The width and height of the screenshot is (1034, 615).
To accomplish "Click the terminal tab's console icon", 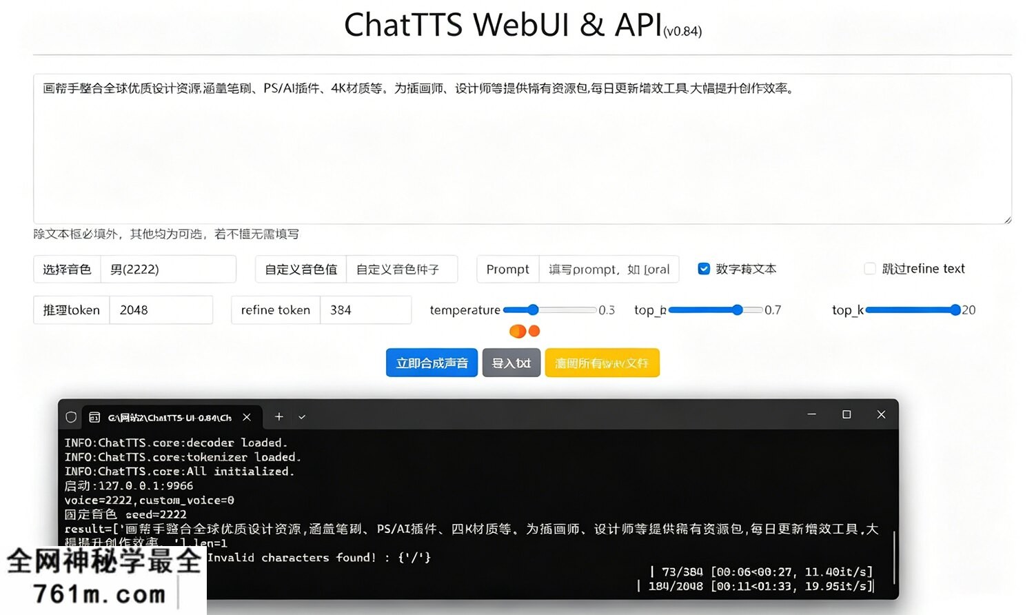I will 94,417.
